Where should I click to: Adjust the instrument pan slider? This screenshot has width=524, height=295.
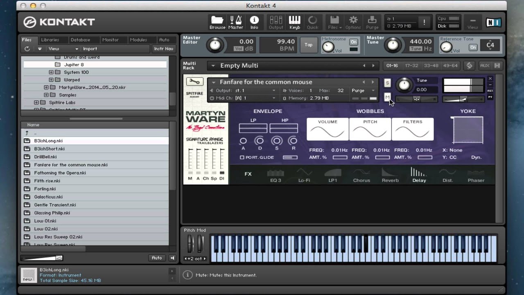point(416,99)
